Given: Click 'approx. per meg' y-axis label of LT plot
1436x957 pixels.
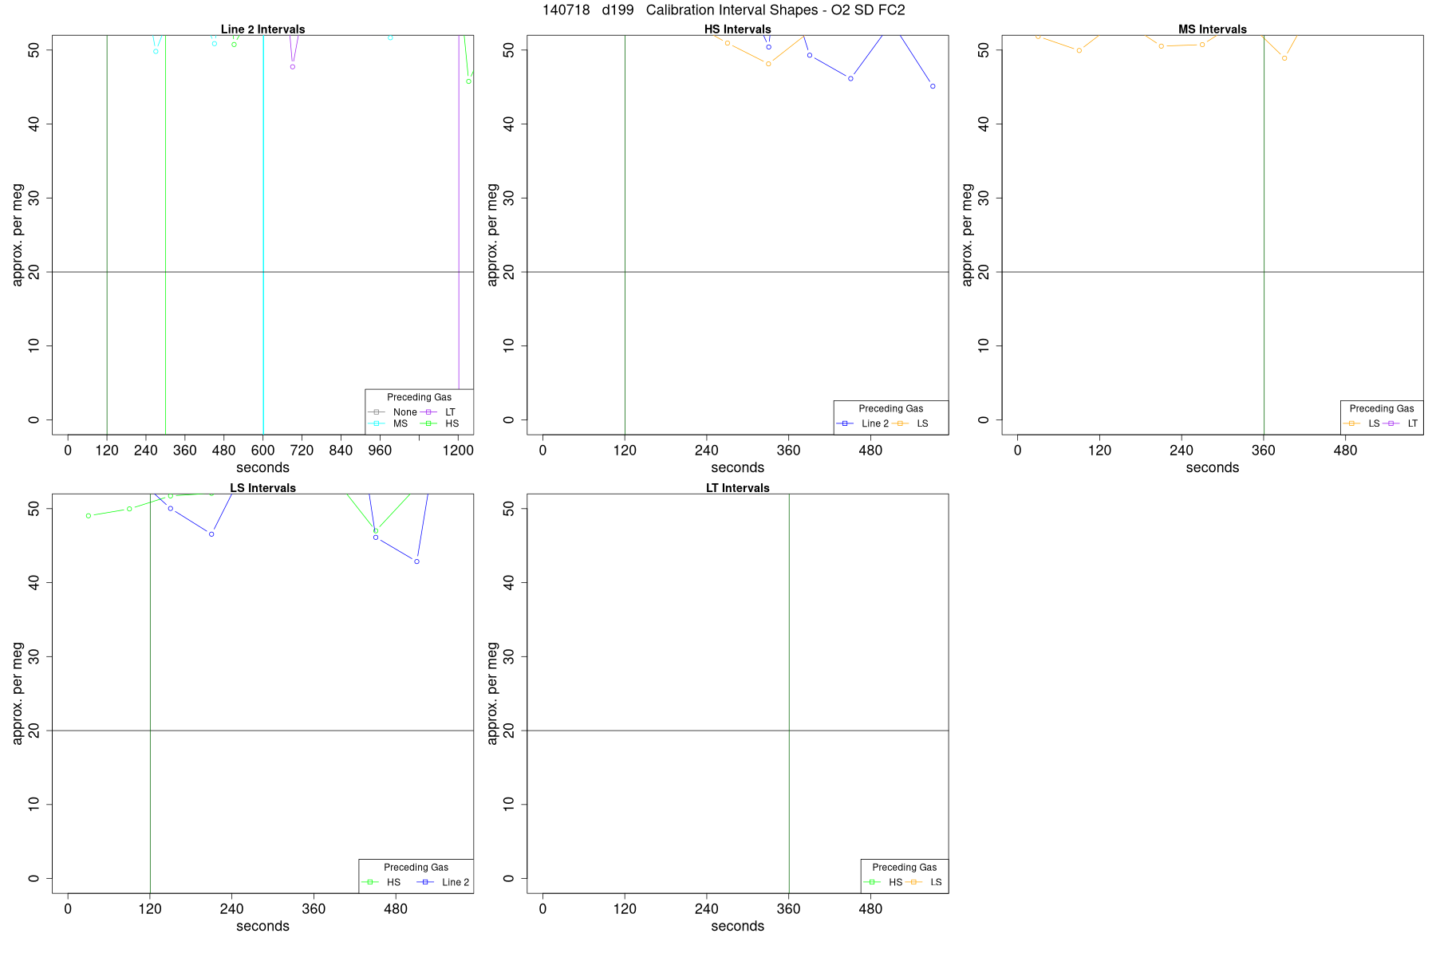Looking at the screenshot, I should tap(492, 693).
